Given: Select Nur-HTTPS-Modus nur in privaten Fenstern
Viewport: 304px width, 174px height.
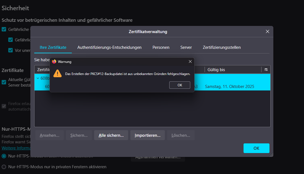Looking at the screenshot, I should tap(4, 167).
